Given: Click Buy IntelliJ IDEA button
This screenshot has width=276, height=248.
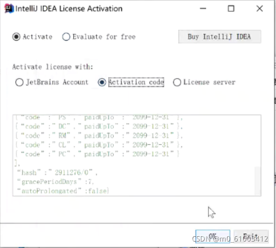Looking at the screenshot, I should click(219, 37).
